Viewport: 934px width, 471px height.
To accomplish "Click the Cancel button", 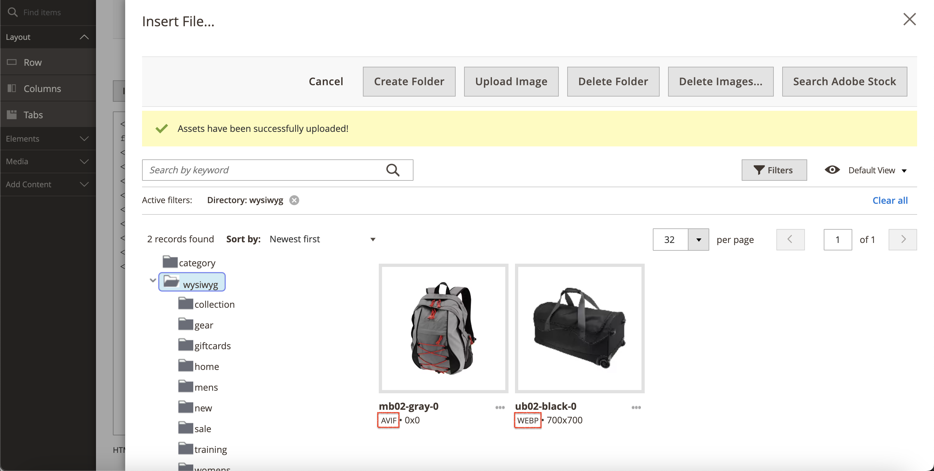I will coord(325,81).
